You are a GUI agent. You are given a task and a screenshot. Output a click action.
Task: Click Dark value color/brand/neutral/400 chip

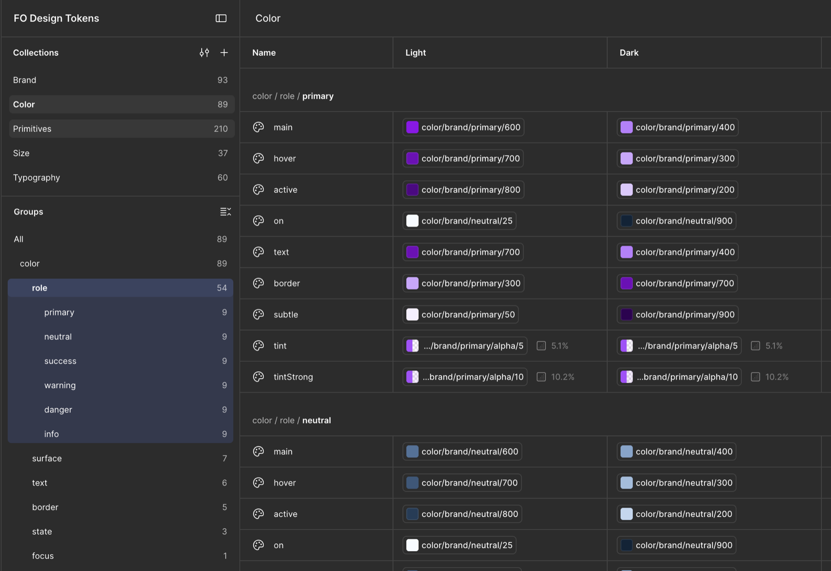(676, 452)
